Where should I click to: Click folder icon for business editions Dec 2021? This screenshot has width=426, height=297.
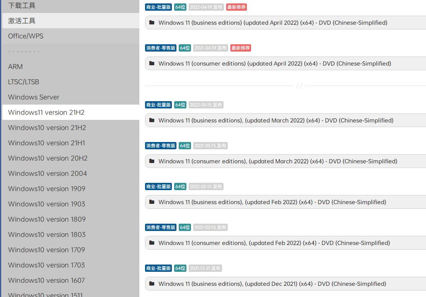coord(152,284)
